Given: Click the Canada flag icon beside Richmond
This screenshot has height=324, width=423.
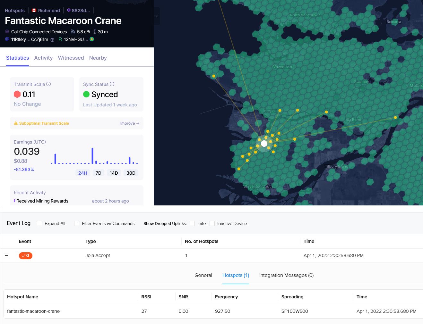Looking at the screenshot, I should 34,10.
